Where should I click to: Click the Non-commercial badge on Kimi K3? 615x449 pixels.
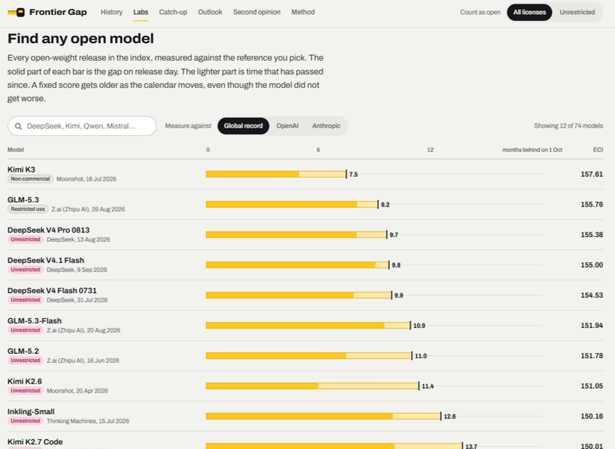pos(31,179)
